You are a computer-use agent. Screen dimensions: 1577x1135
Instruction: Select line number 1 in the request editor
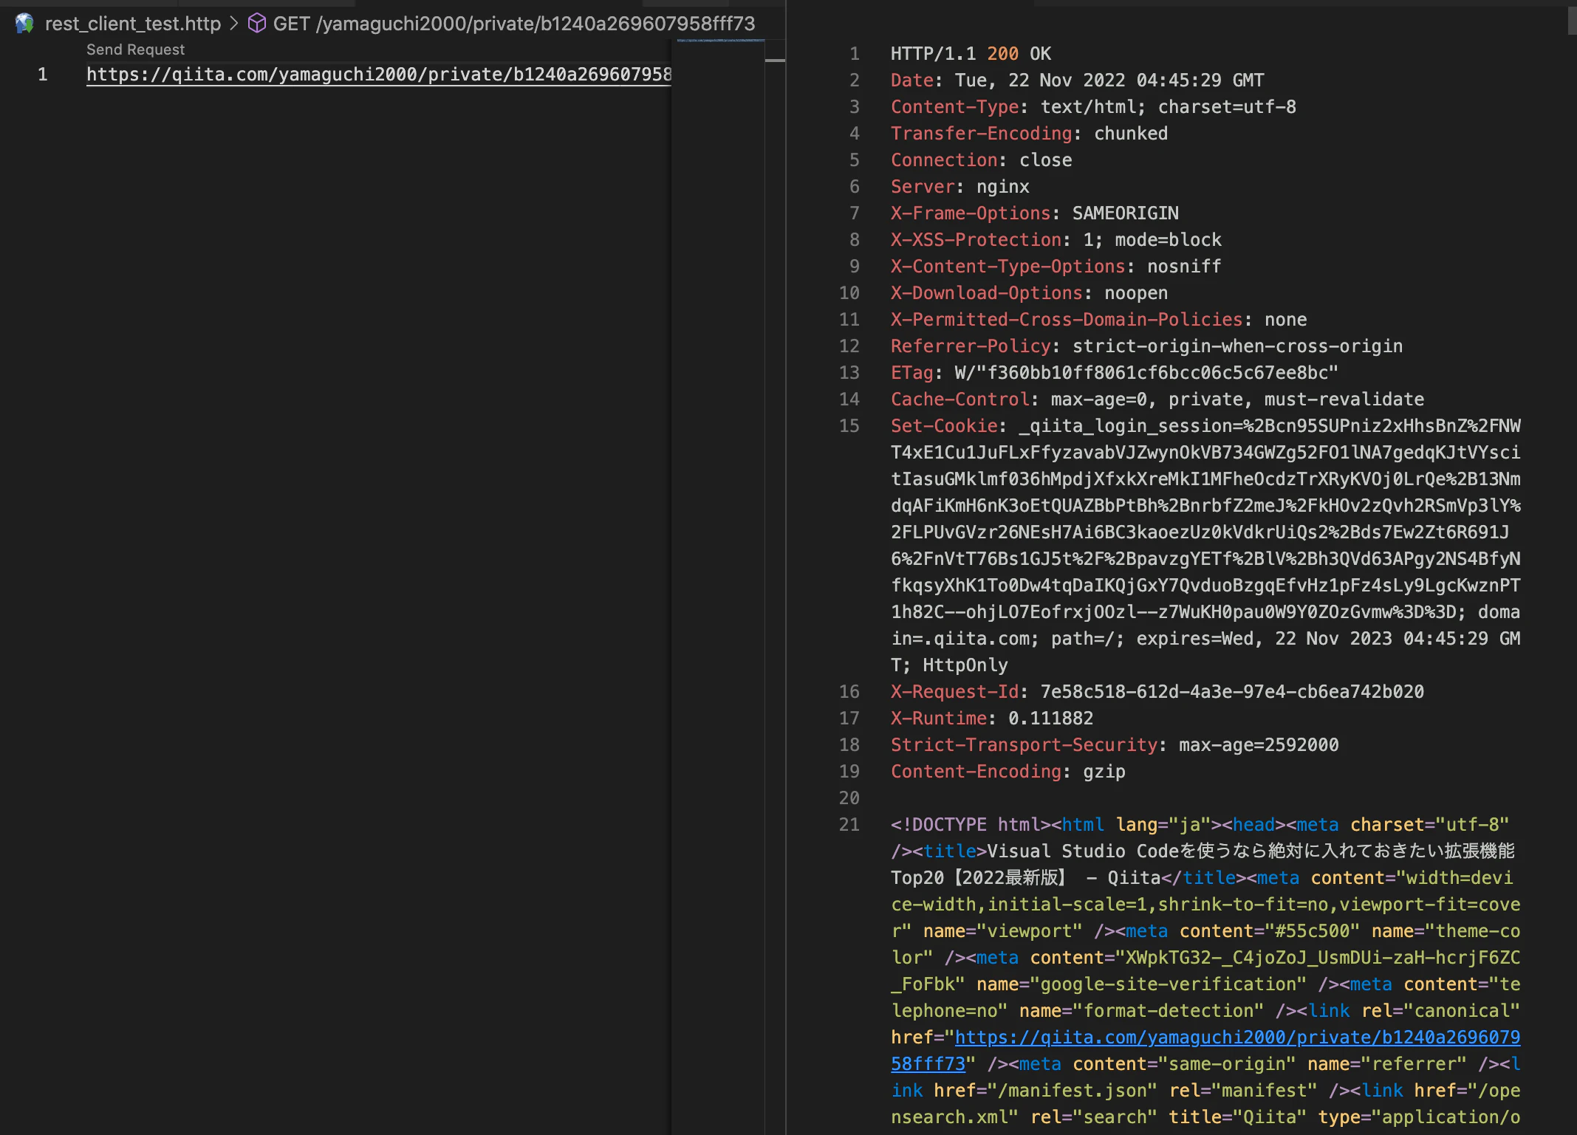43,75
